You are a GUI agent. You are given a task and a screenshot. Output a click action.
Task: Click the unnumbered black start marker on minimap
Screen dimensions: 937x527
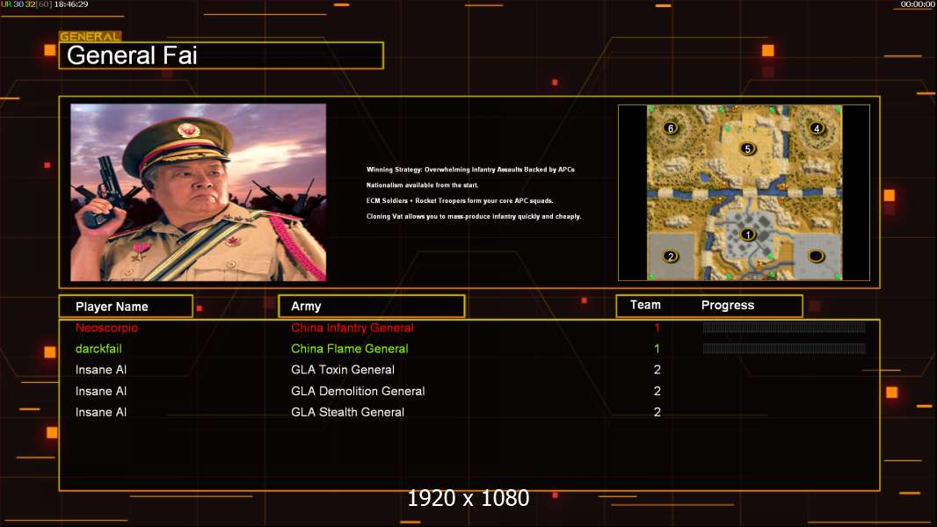click(x=817, y=256)
